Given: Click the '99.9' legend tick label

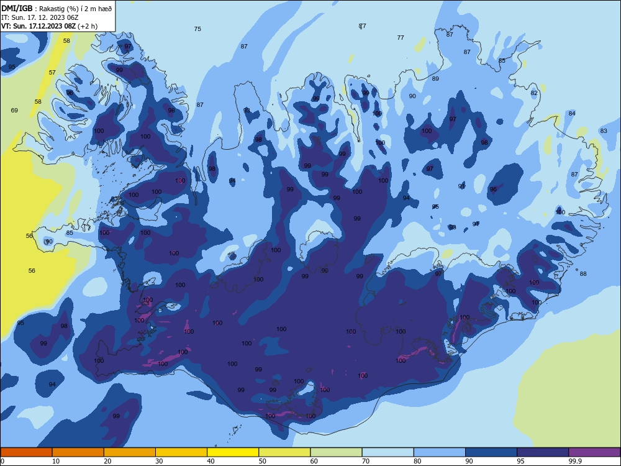Looking at the screenshot, I should click(575, 461).
